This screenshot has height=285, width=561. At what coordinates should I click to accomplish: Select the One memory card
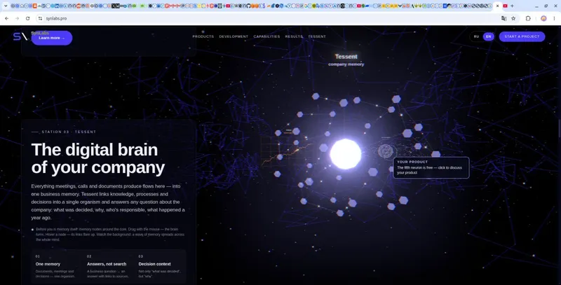point(58,266)
